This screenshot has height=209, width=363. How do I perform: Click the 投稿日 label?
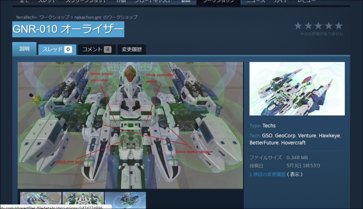[257, 166]
